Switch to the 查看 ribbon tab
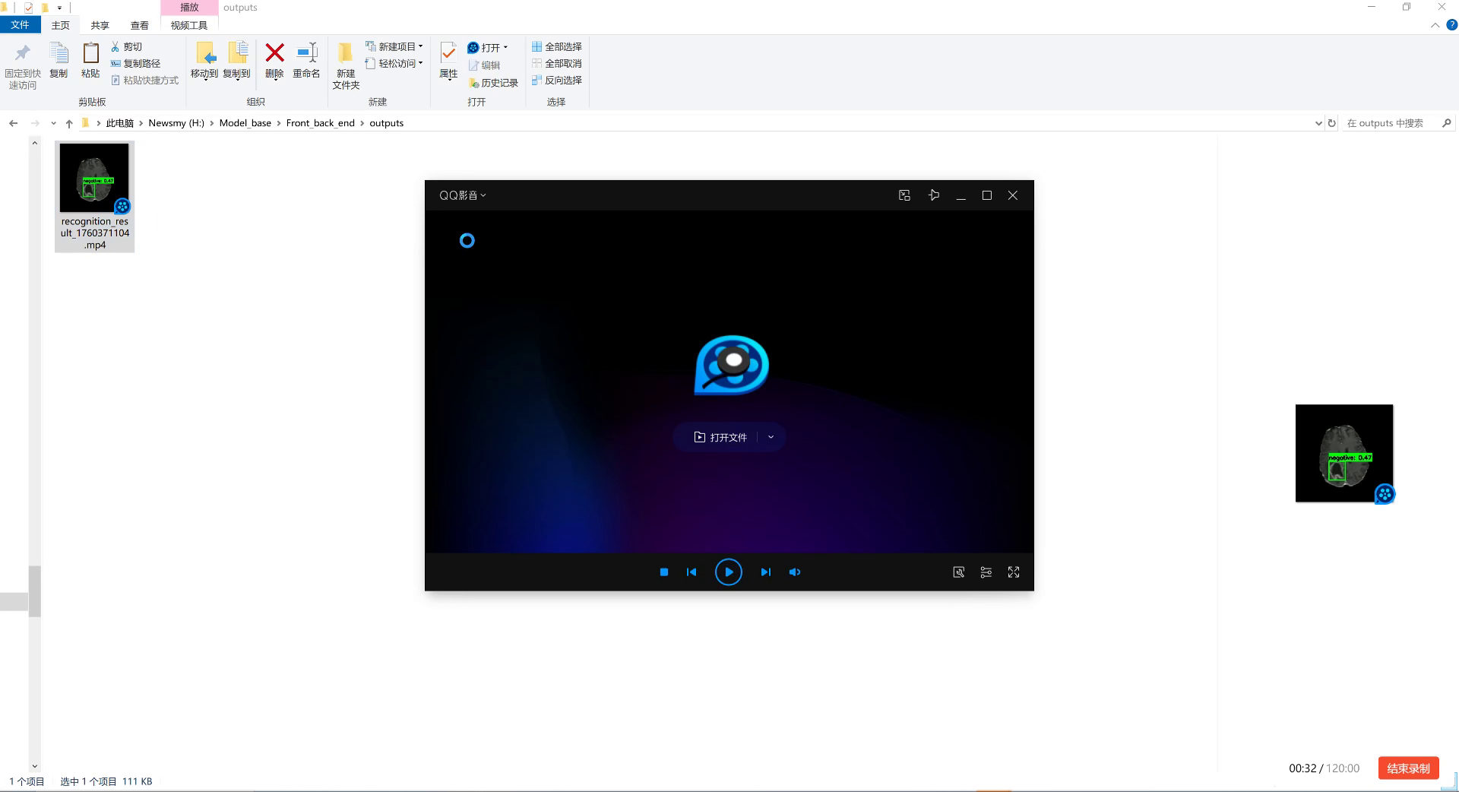The width and height of the screenshot is (1459, 792). click(x=139, y=25)
